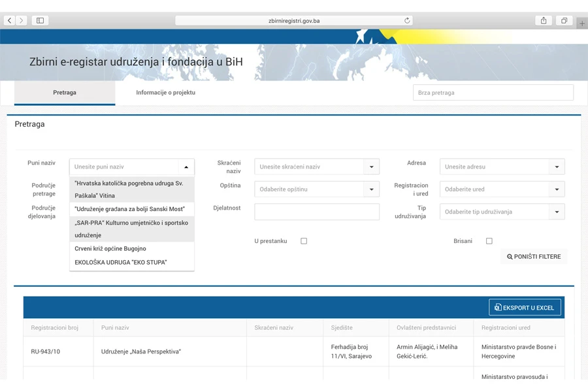Click the Excel icon in export button
The width and height of the screenshot is (588, 392).
(x=498, y=307)
